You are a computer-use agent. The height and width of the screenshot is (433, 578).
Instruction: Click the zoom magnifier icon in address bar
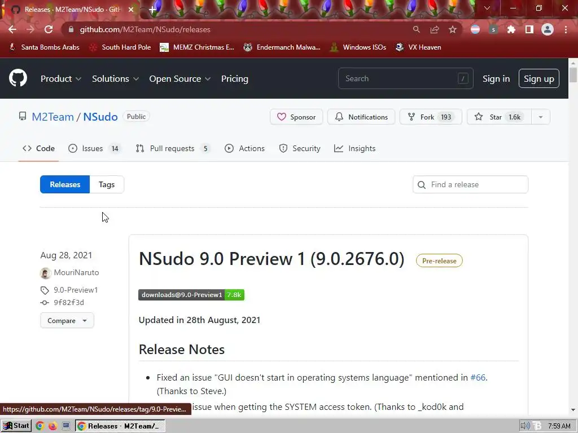[x=416, y=29]
